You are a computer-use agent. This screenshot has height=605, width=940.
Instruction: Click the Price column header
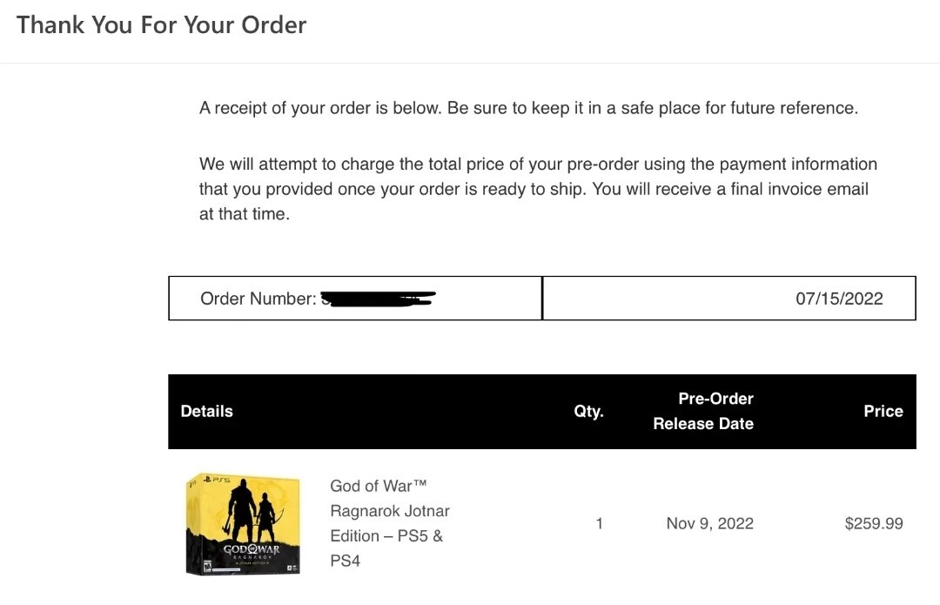pyautogui.click(x=883, y=412)
